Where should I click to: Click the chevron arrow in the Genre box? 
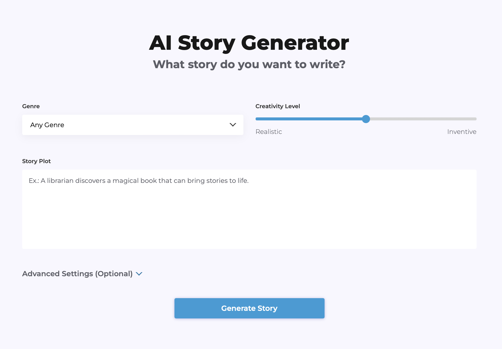[233, 125]
